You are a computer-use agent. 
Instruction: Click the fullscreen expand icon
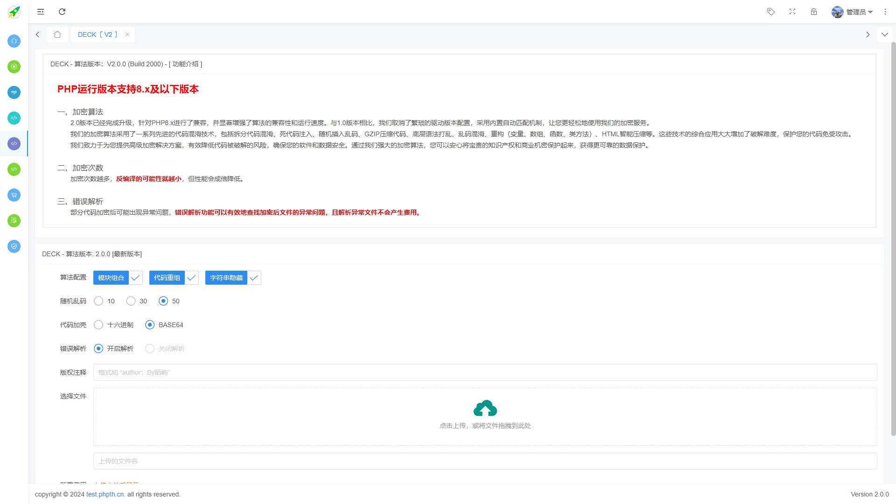pos(792,12)
